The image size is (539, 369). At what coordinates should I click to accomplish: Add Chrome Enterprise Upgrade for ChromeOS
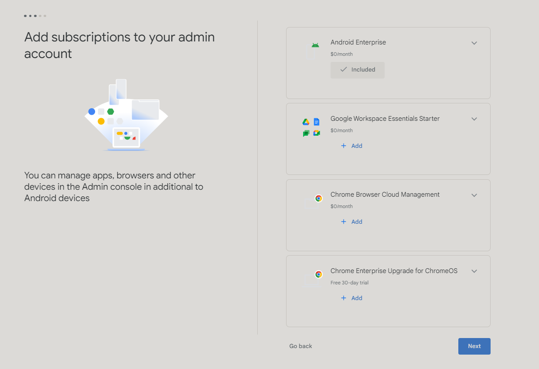[x=351, y=298]
